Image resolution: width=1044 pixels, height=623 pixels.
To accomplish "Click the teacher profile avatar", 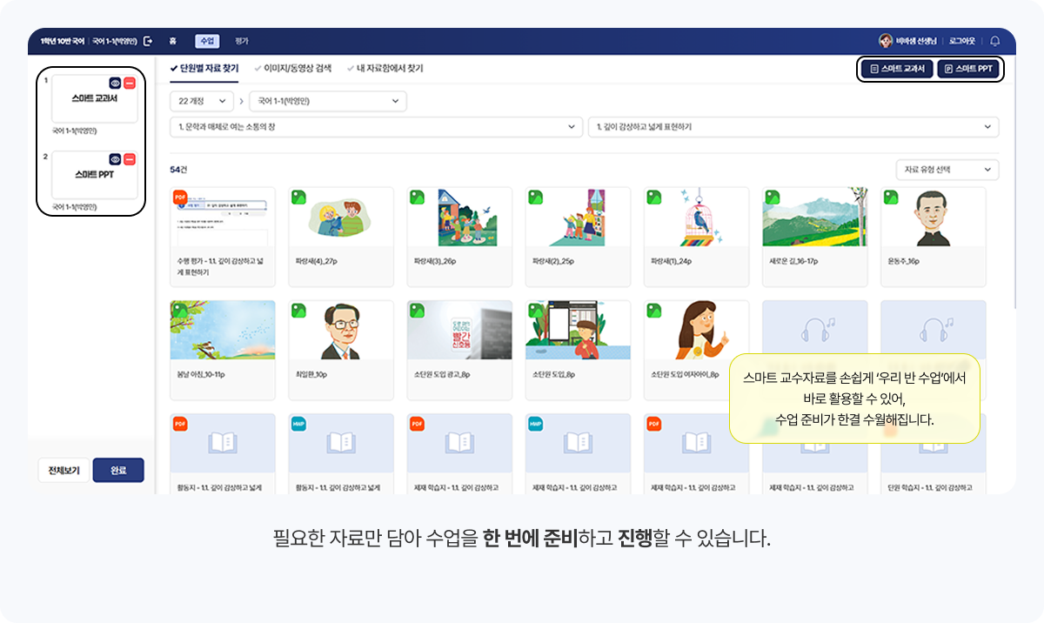I will (x=885, y=41).
